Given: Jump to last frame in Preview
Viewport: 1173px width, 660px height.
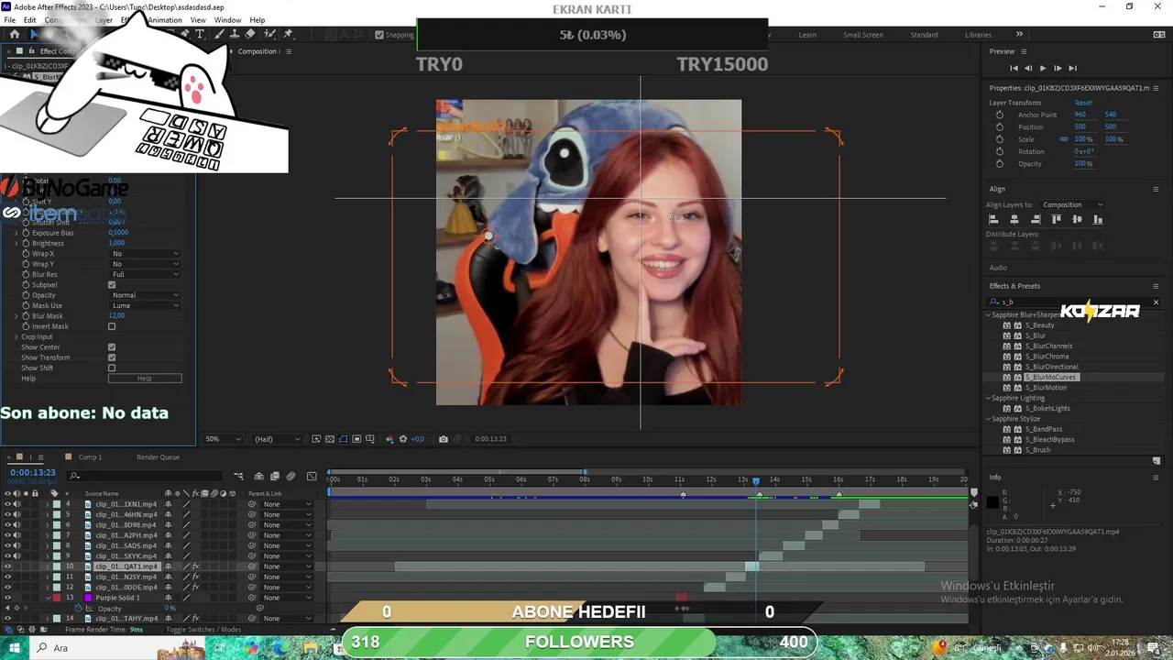Looking at the screenshot, I should point(1072,68).
